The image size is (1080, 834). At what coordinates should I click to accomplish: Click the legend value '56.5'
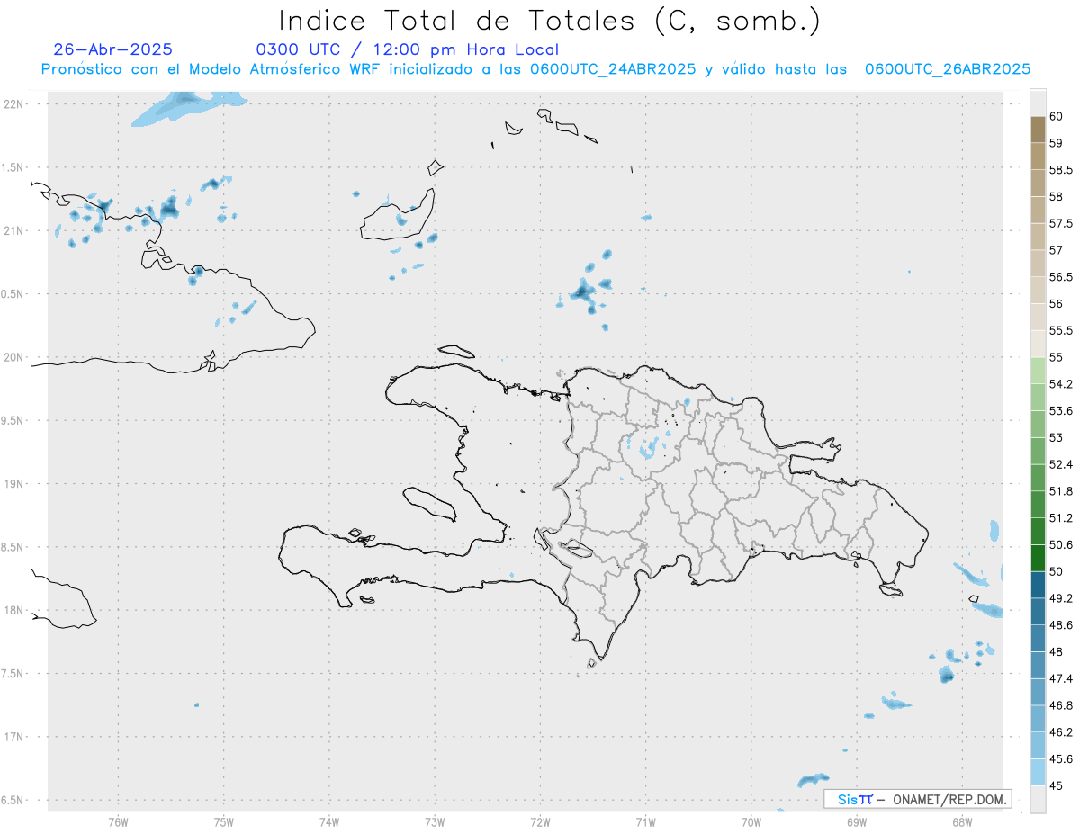[1060, 277]
